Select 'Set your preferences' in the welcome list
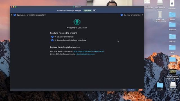180x101 pixels. (x=65, y=37)
